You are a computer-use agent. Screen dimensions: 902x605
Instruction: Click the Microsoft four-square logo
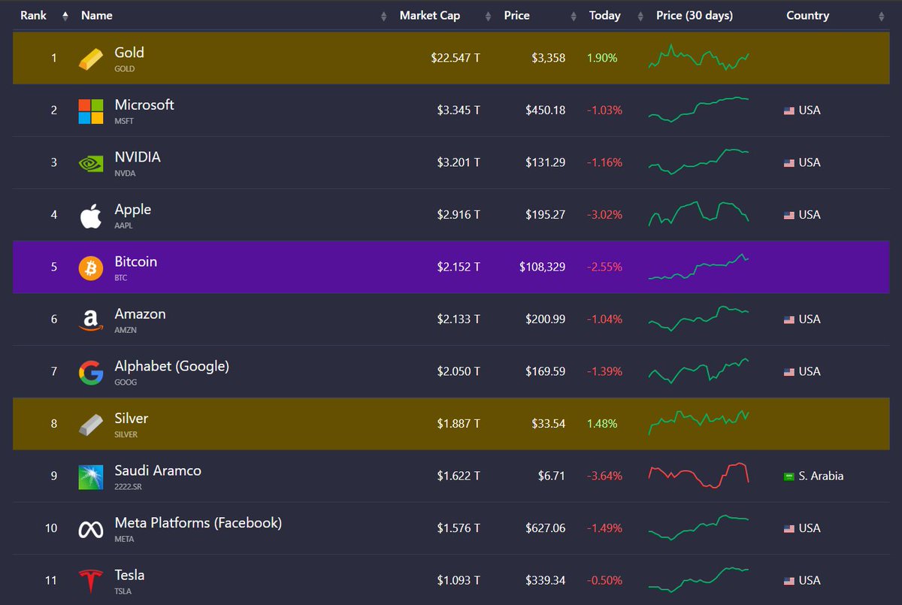[x=90, y=110]
